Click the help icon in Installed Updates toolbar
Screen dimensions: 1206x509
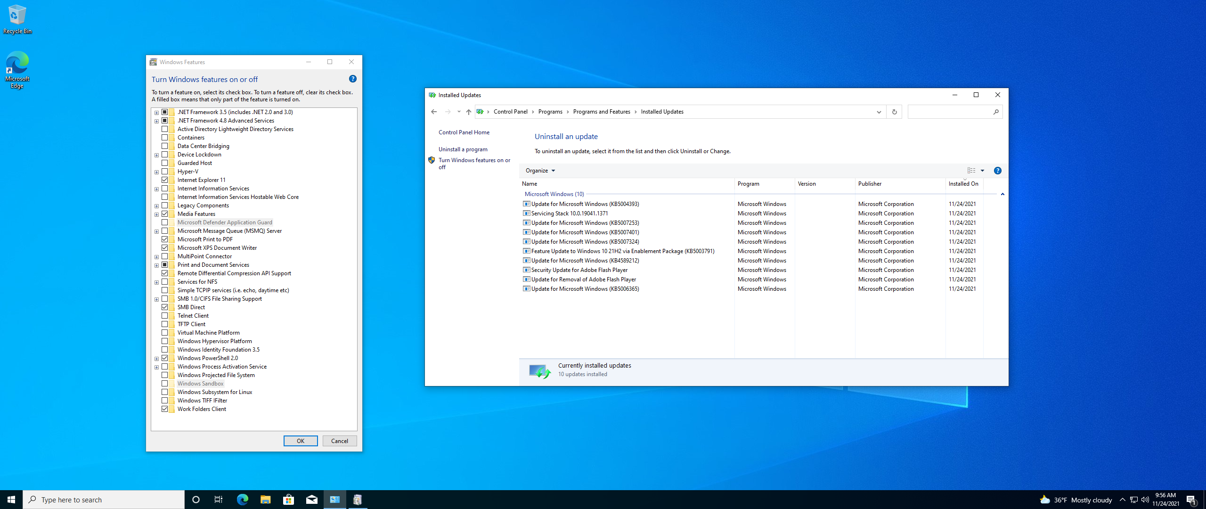coord(997,171)
